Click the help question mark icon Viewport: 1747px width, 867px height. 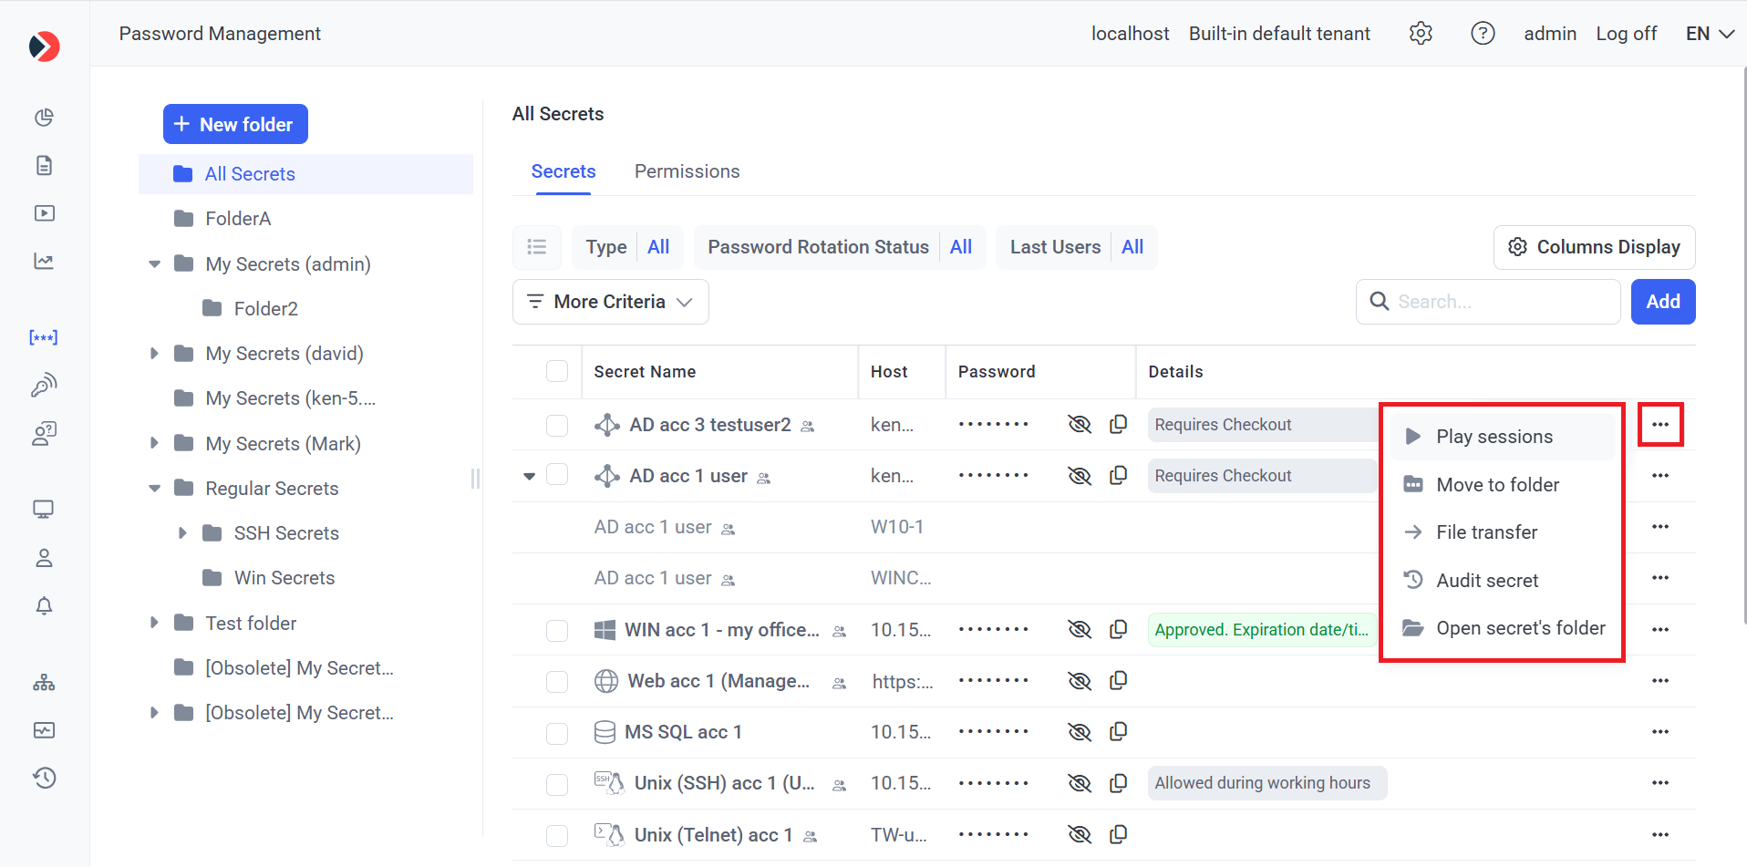pyautogui.click(x=1483, y=34)
